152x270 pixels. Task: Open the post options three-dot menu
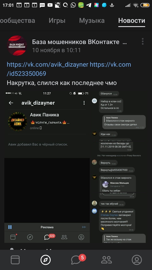pos(142,41)
